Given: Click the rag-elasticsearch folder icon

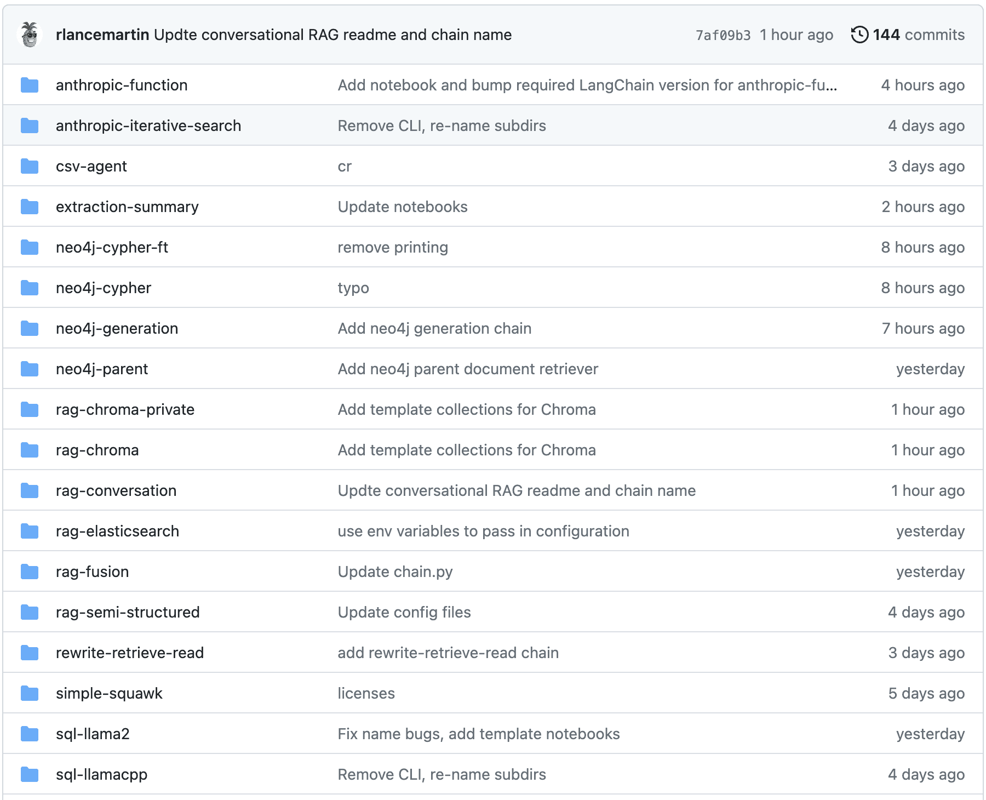Looking at the screenshot, I should 30,531.
